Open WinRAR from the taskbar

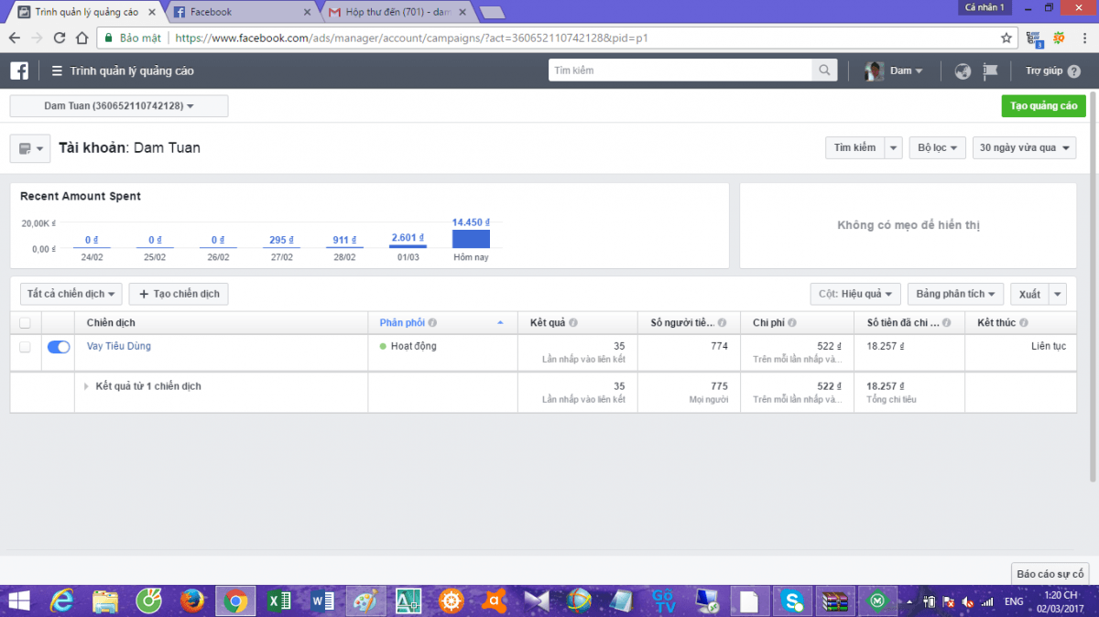click(x=836, y=601)
